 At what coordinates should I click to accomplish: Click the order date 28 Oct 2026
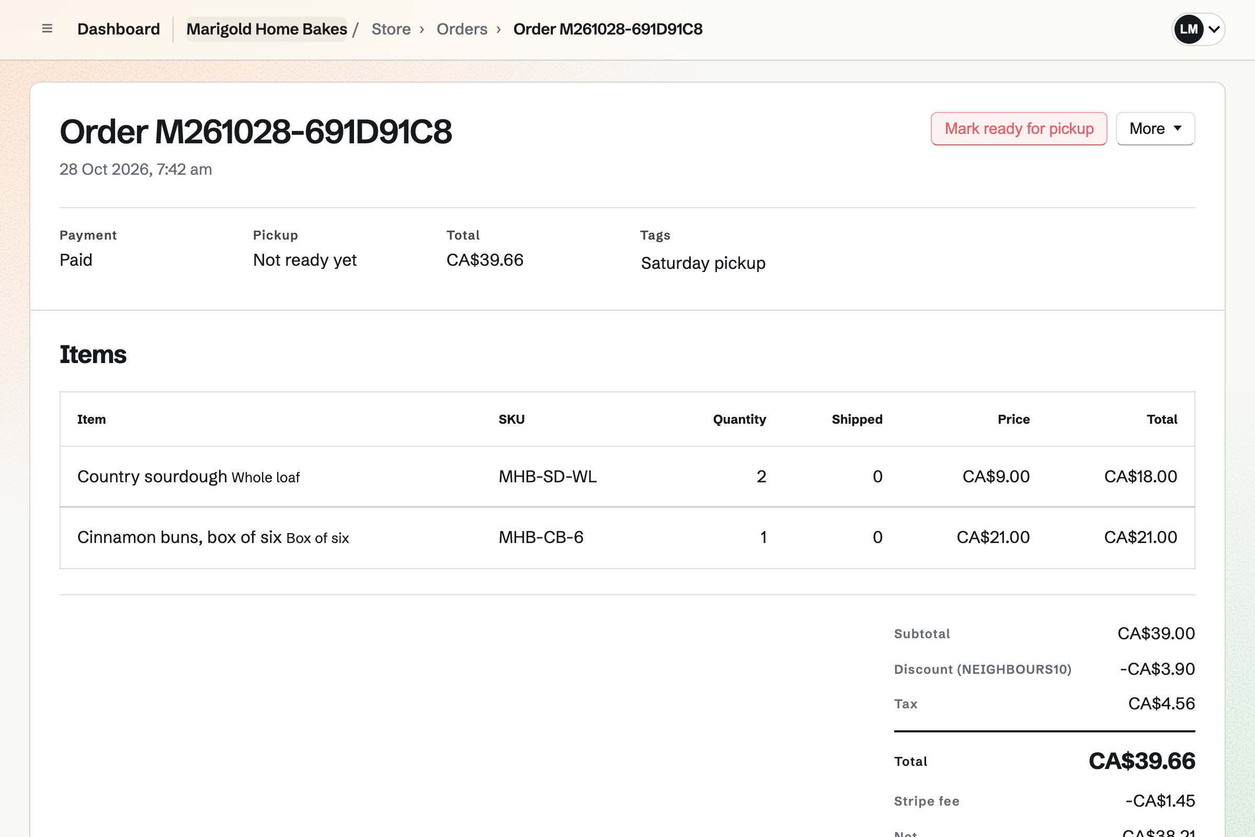tap(135, 169)
